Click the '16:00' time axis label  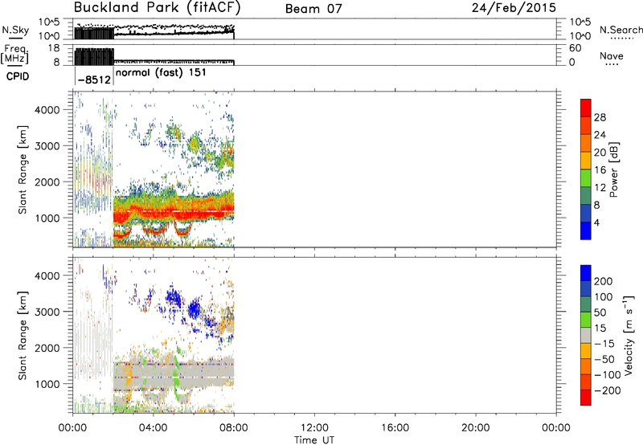(395, 428)
